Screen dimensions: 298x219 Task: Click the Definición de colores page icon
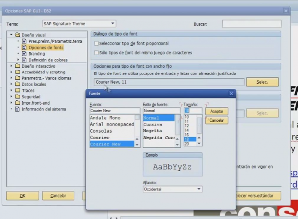point(24,60)
